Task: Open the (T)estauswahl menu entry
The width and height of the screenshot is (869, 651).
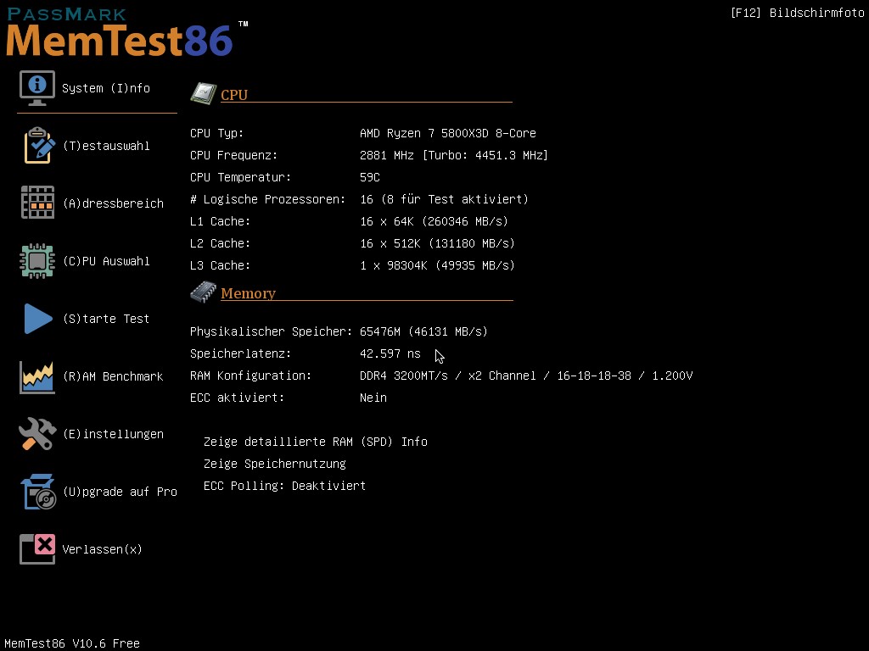Action: pyautogui.click(x=106, y=146)
